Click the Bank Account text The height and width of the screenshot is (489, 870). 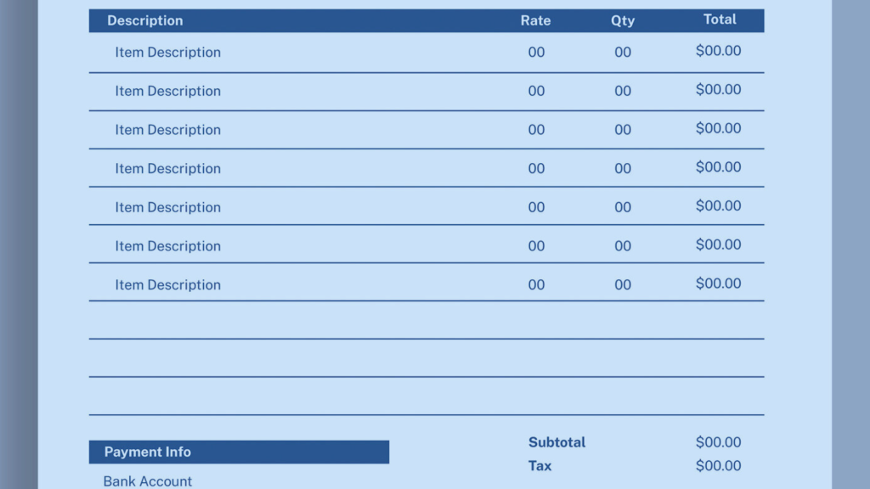click(148, 481)
